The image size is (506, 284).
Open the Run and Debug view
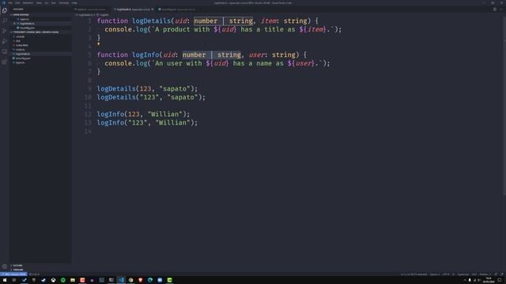tap(5, 41)
